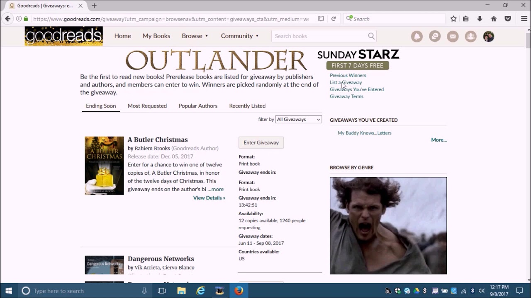Open the friends requests icon
This screenshot has width=531, height=298.
(470, 36)
